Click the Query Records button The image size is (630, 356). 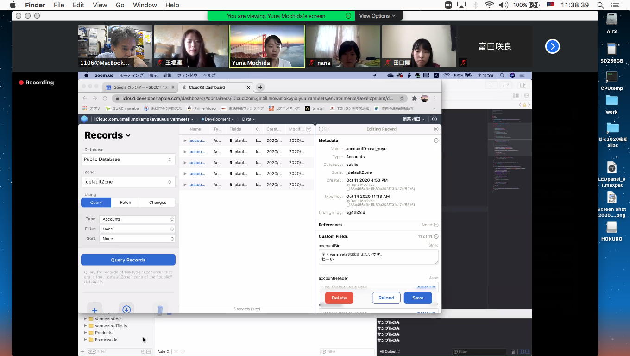(128, 260)
